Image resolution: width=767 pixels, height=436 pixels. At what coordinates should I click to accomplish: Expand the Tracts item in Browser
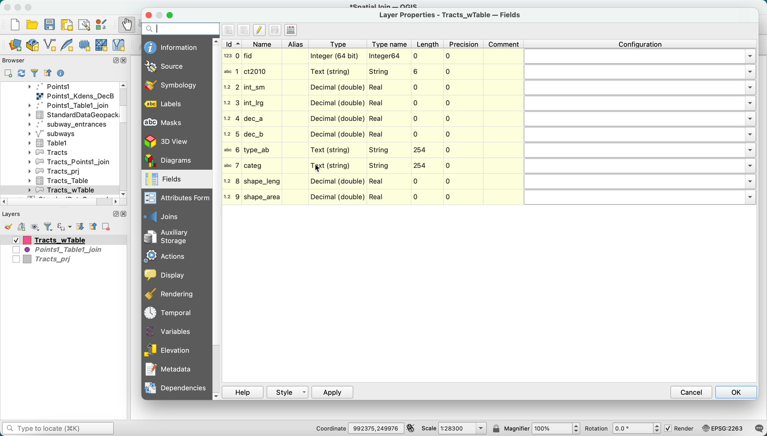click(x=30, y=153)
